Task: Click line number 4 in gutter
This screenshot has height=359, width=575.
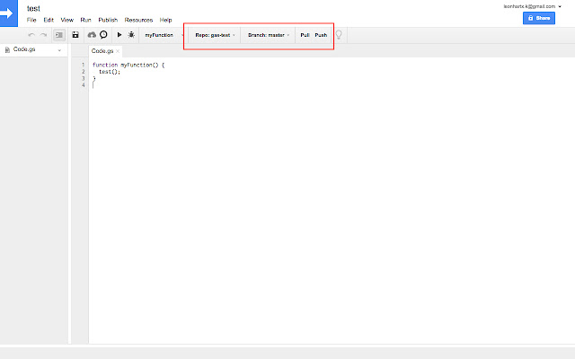Action: 84,85
